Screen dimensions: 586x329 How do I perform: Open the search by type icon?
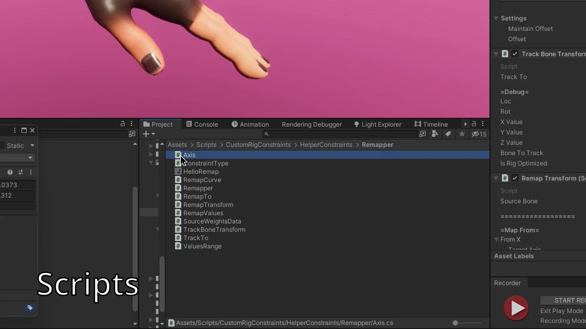point(435,134)
